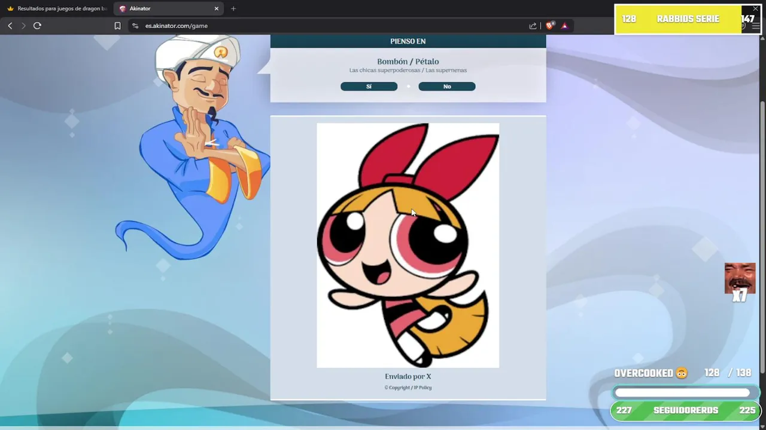Close the Akinator tab
766x430 pixels.
[217, 8]
